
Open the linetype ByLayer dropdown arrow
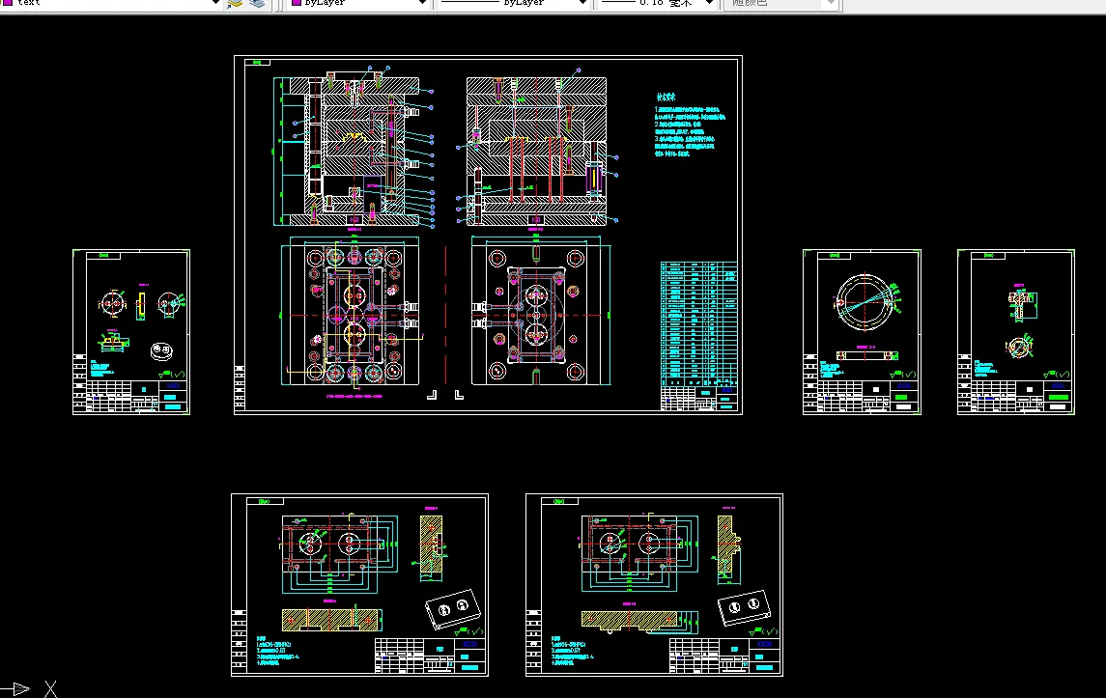click(x=581, y=4)
